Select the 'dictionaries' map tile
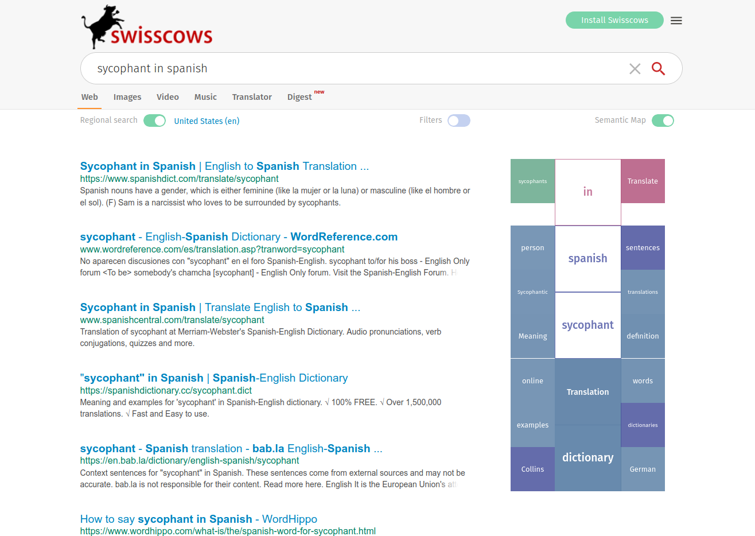Viewport: 755px width, 536px height. (643, 425)
